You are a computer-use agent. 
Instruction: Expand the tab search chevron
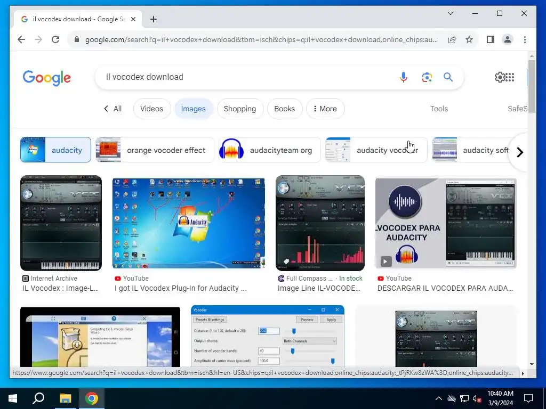tap(450, 13)
